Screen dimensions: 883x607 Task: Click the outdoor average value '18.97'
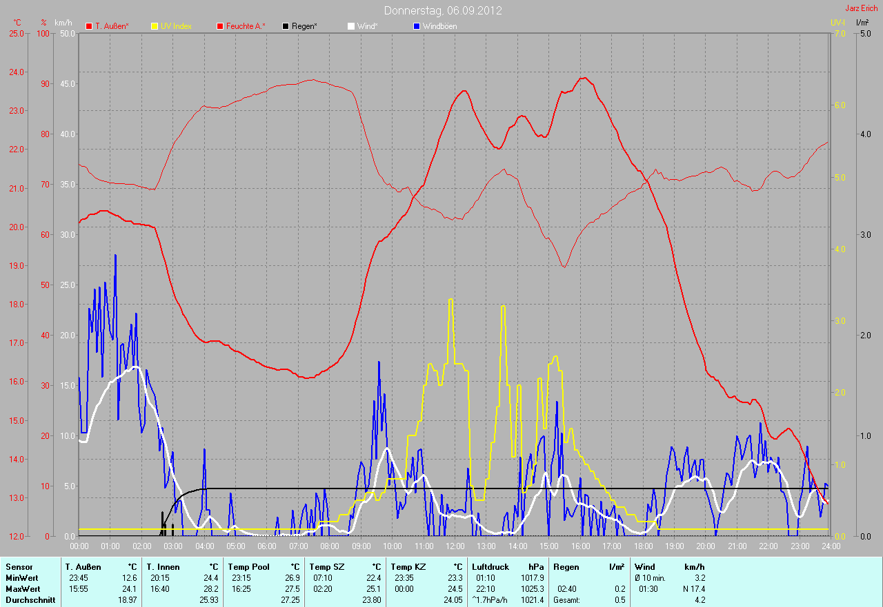(x=128, y=600)
